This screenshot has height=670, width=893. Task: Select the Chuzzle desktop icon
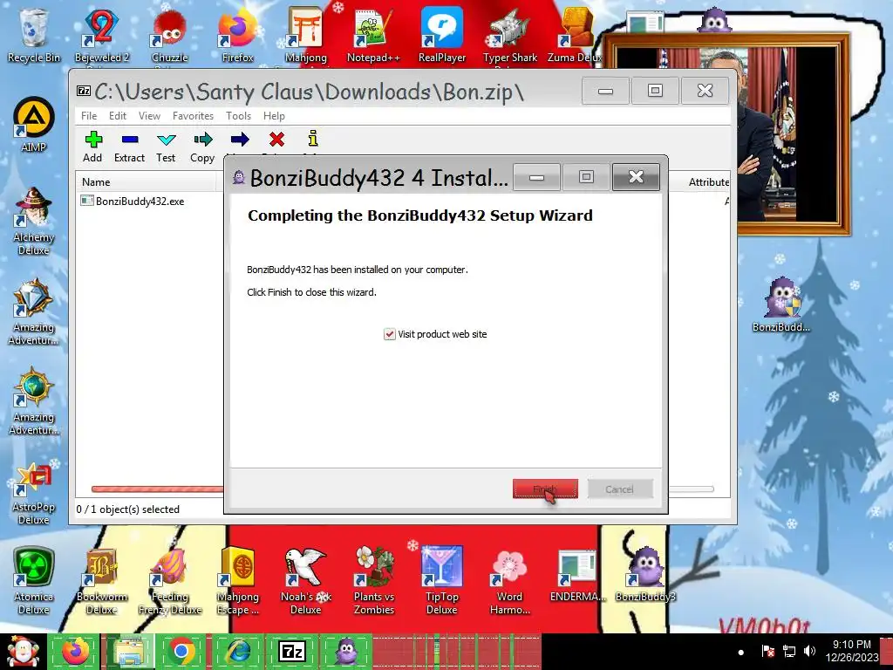pyautogui.click(x=170, y=35)
